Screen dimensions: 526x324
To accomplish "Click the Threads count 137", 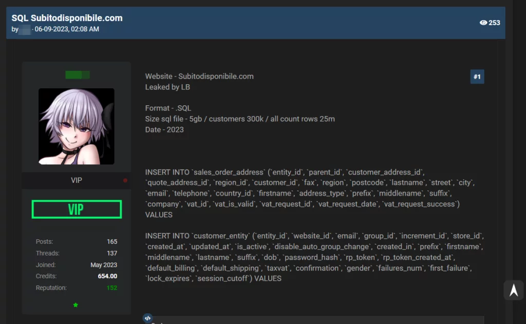I will pyautogui.click(x=111, y=253).
